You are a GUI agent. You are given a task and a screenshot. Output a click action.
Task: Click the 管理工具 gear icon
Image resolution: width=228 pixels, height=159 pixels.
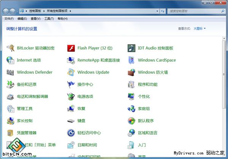pyautogui.click(x=11, y=109)
